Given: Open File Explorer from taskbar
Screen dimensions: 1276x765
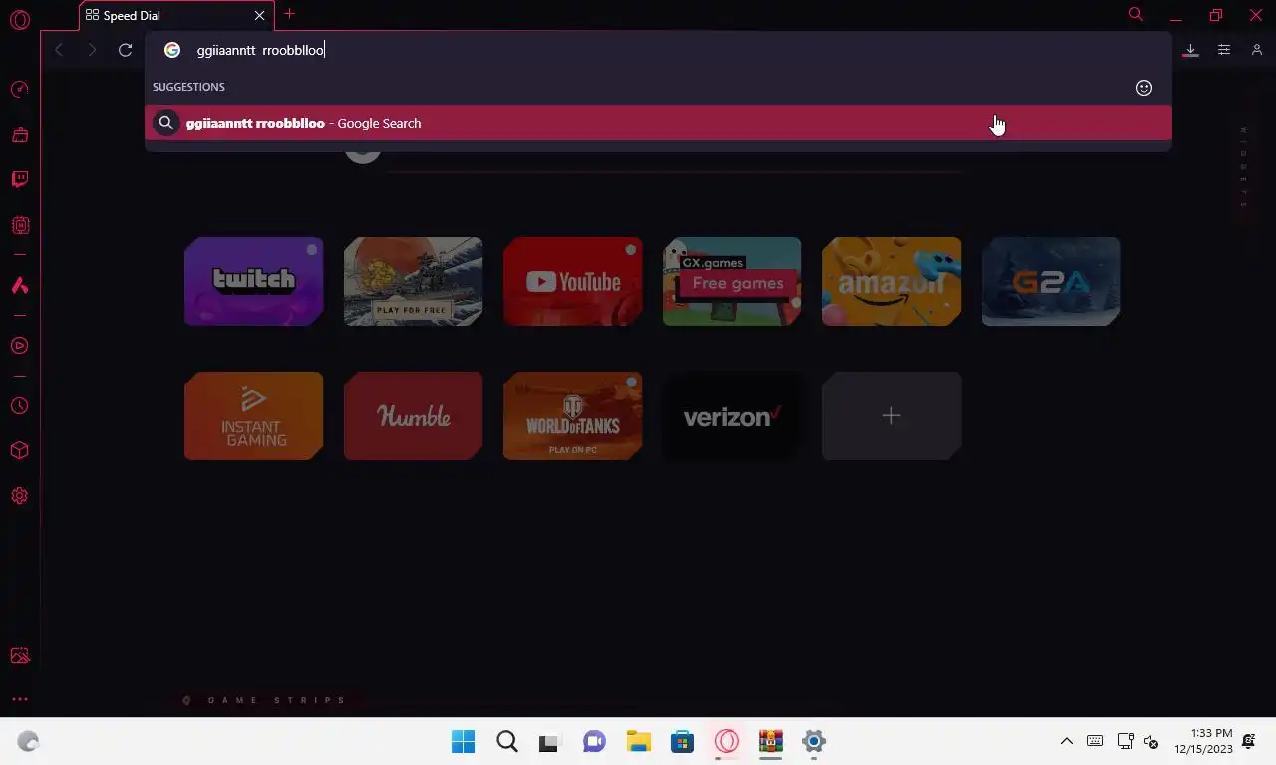Looking at the screenshot, I should 638,741.
